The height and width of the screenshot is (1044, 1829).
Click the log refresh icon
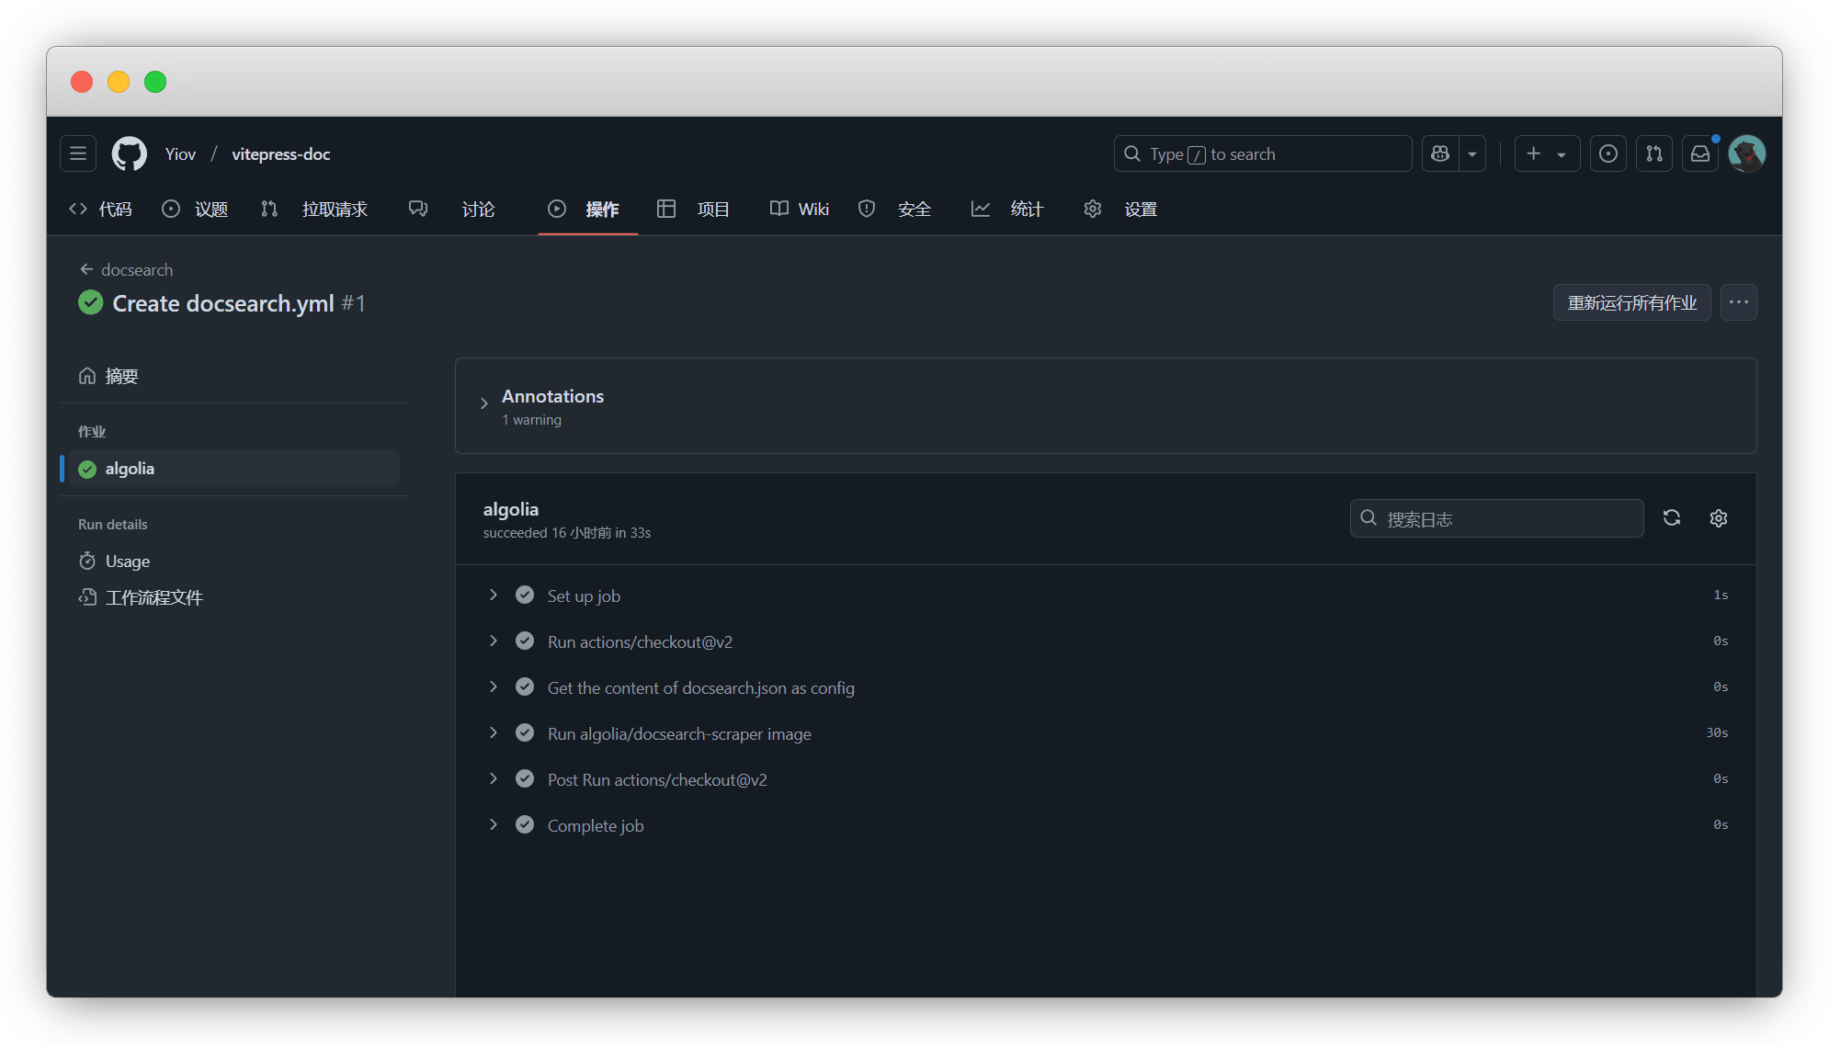click(1672, 518)
